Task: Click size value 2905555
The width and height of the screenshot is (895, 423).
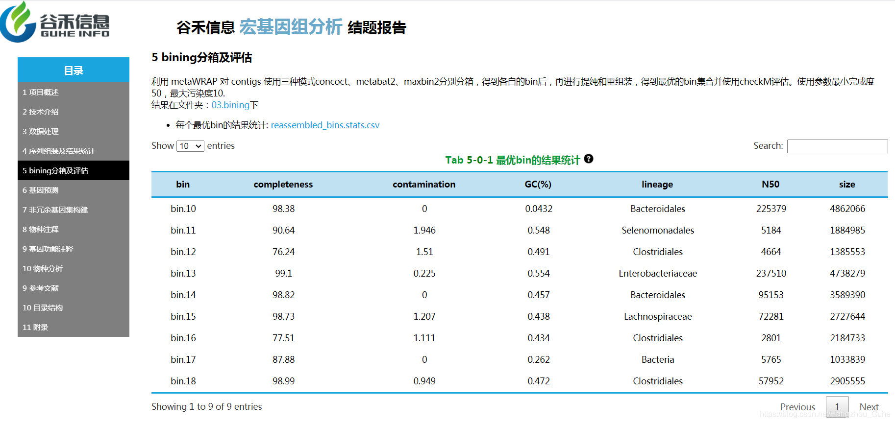Action: point(847,381)
